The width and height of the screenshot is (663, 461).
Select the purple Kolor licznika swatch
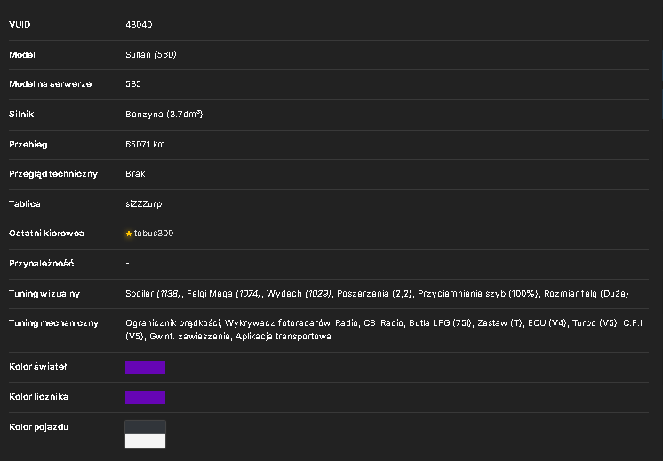145,397
